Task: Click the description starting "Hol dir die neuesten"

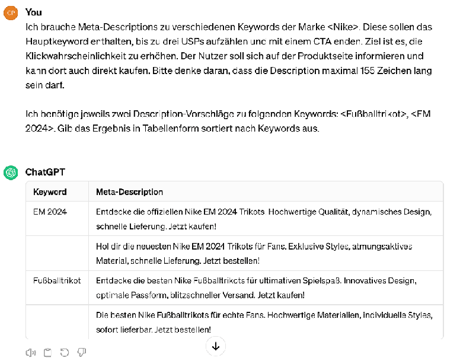Action: (254, 253)
